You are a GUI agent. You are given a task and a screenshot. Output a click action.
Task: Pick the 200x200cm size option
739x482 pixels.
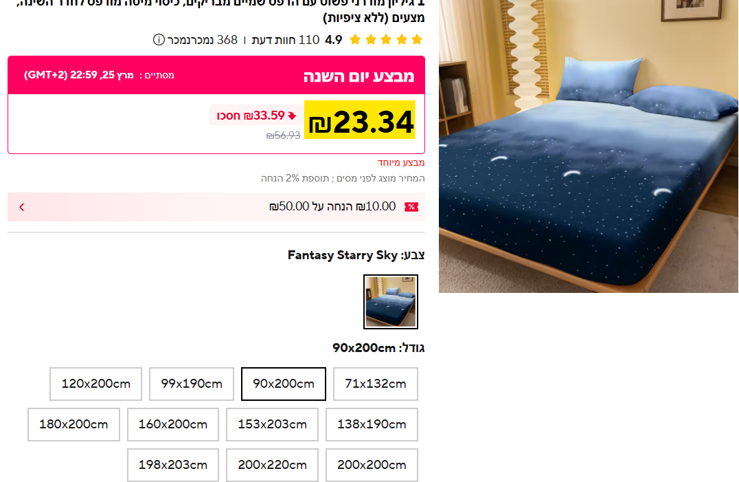(x=372, y=465)
